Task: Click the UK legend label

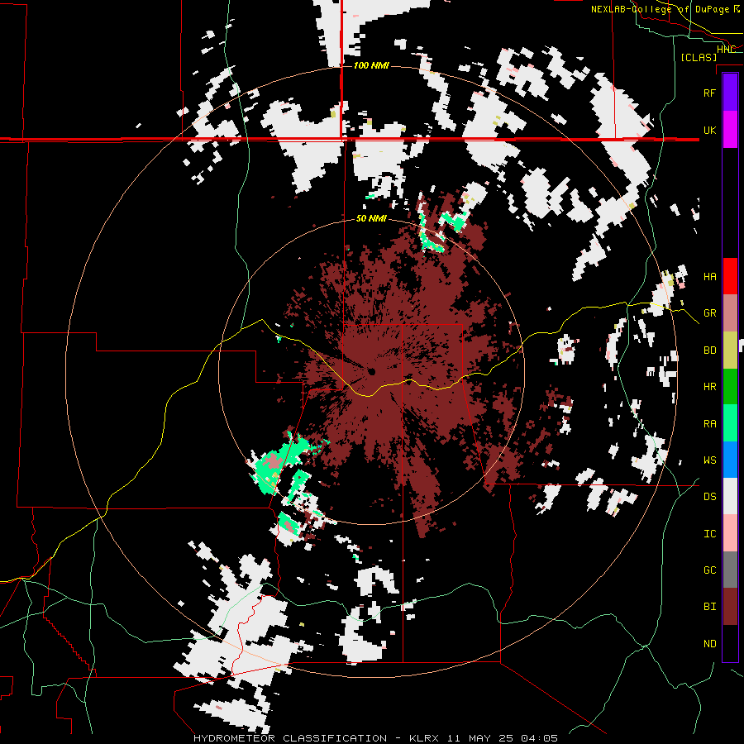Action: 709,130
